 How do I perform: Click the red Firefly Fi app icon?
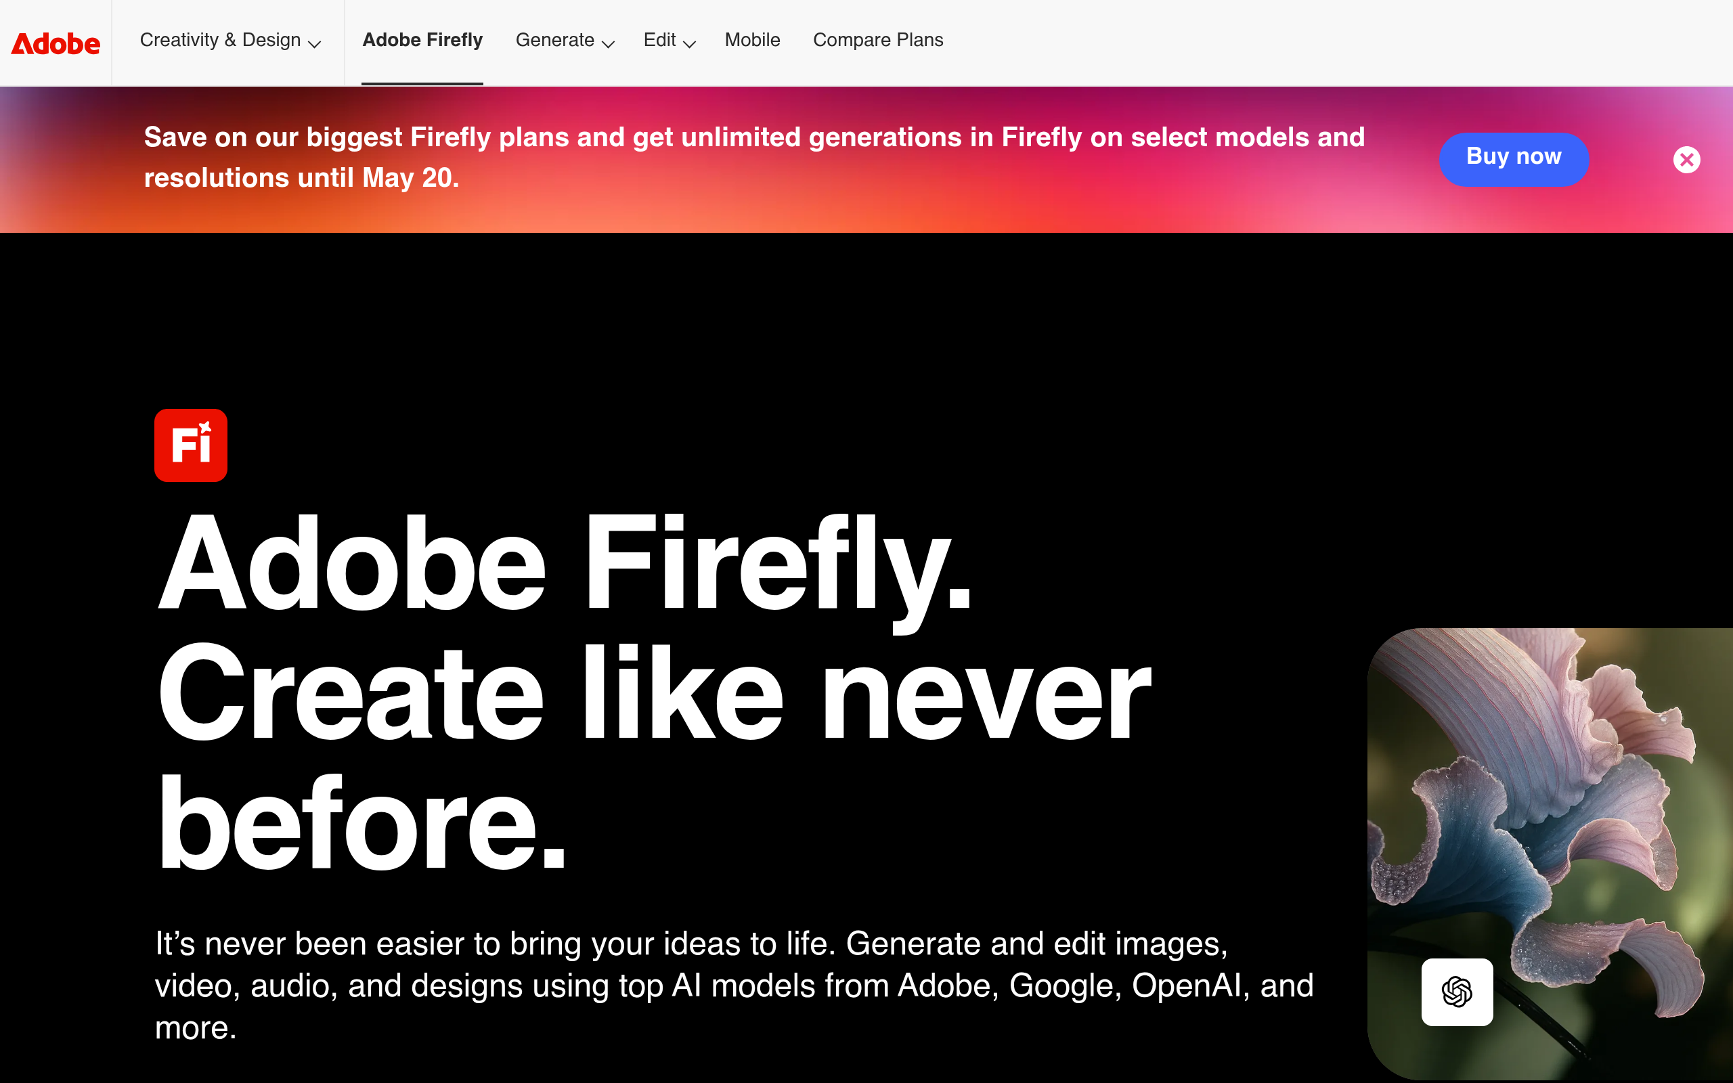click(190, 445)
